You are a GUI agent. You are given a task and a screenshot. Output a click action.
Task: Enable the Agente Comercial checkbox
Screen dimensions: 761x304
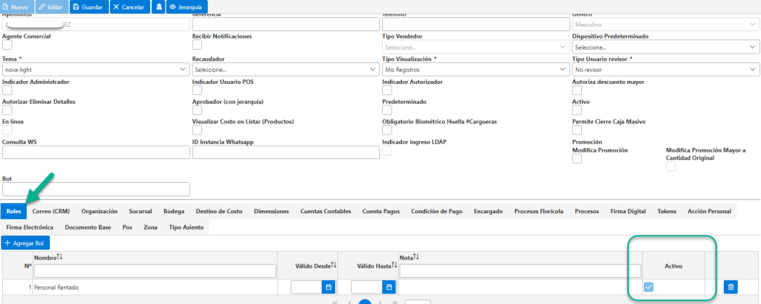pos(7,45)
